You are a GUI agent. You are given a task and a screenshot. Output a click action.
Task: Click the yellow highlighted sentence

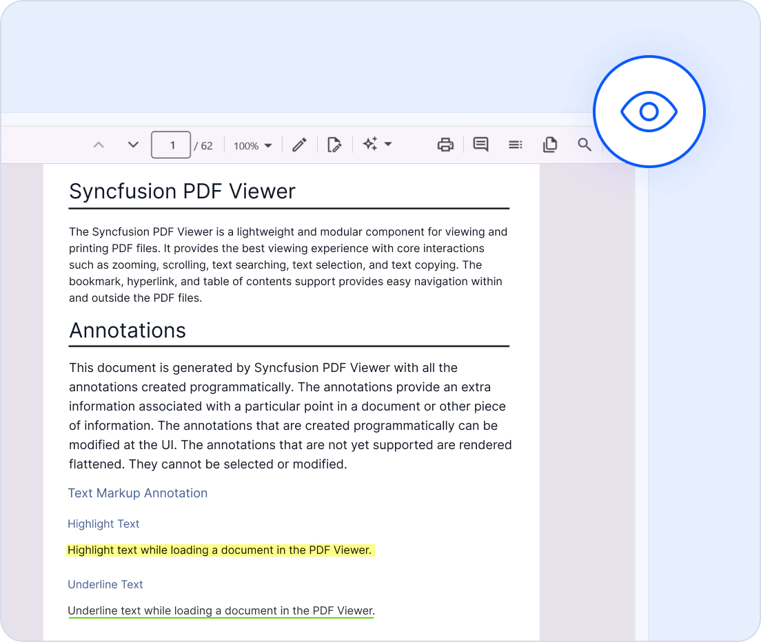(221, 550)
